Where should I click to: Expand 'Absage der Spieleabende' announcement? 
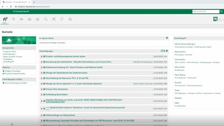[x=42, y=73]
